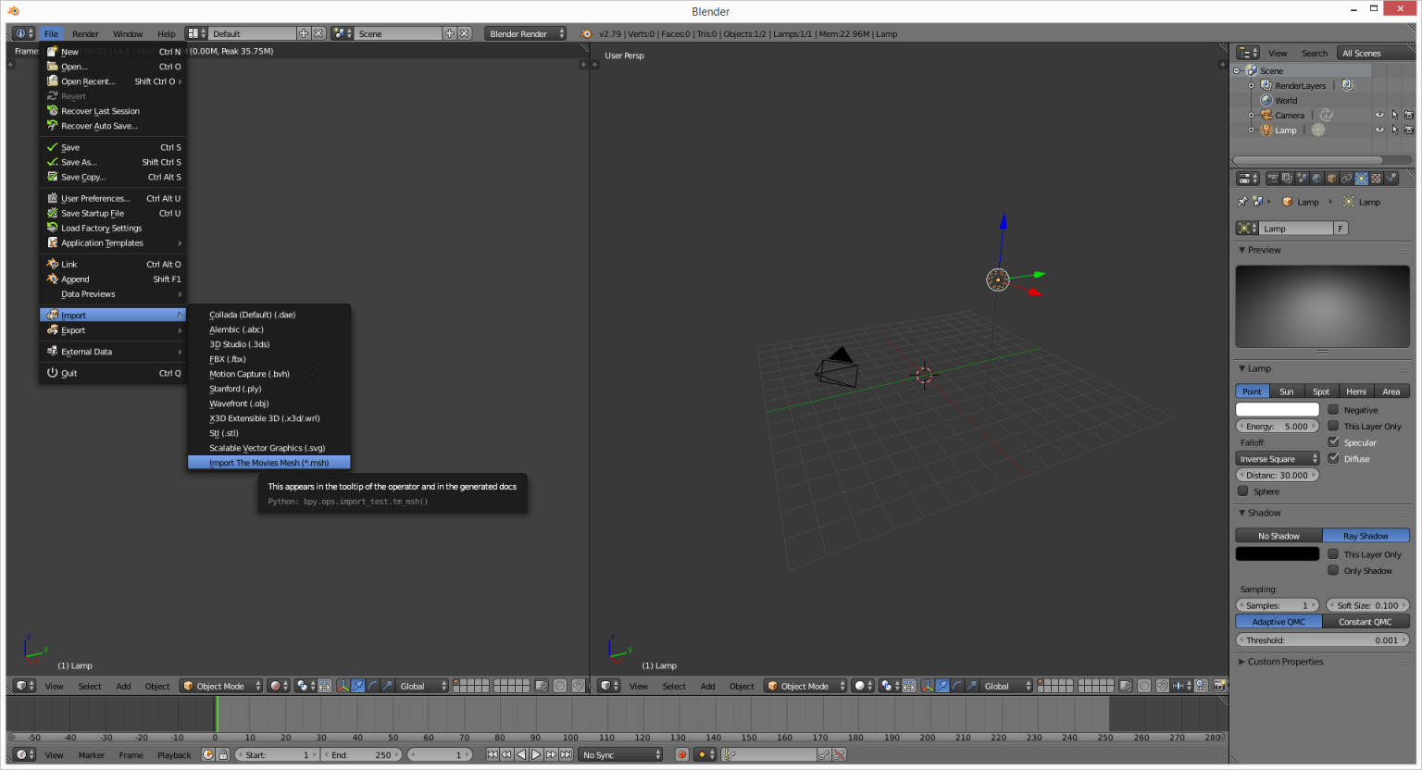Click the proportional editing icon in right view header
Screen dimensions: 1422x770
click(1144, 686)
